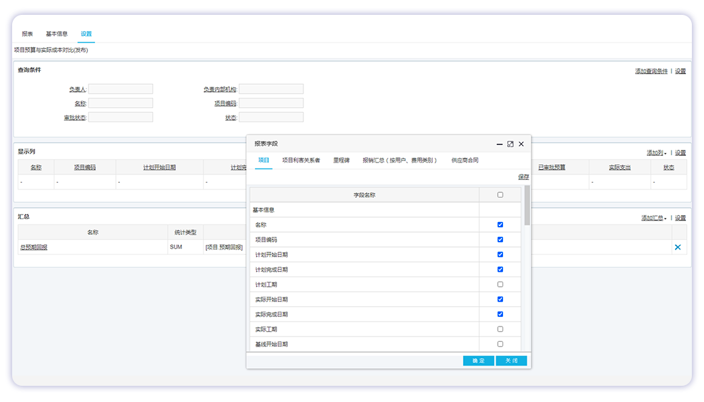704x402 pixels.
Task: Minimize the 报表字段 dialog
Action: (x=500, y=144)
